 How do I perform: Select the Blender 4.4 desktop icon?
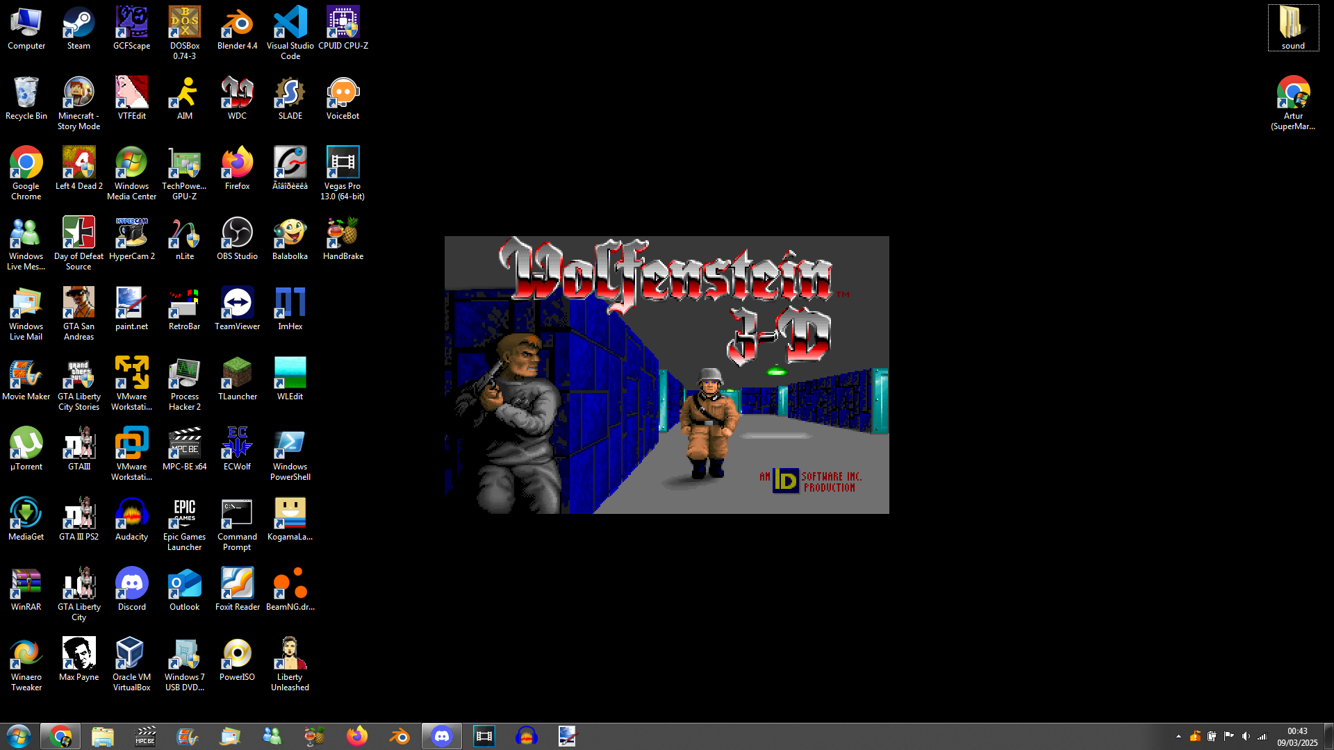pyautogui.click(x=237, y=26)
